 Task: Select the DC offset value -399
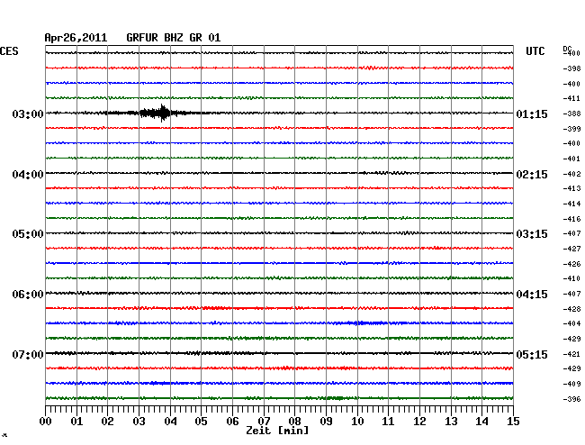tap(571, 129)
